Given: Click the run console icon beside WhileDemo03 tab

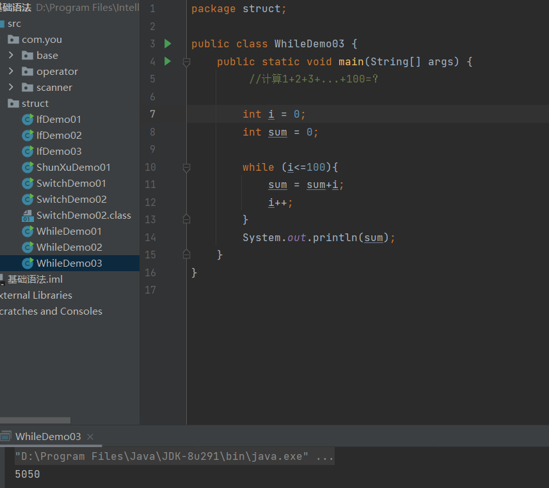Looking at the screenshot, I should [5, 437].
